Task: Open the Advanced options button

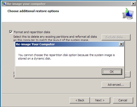Action: pyautogui.click(x=116, y=85)
